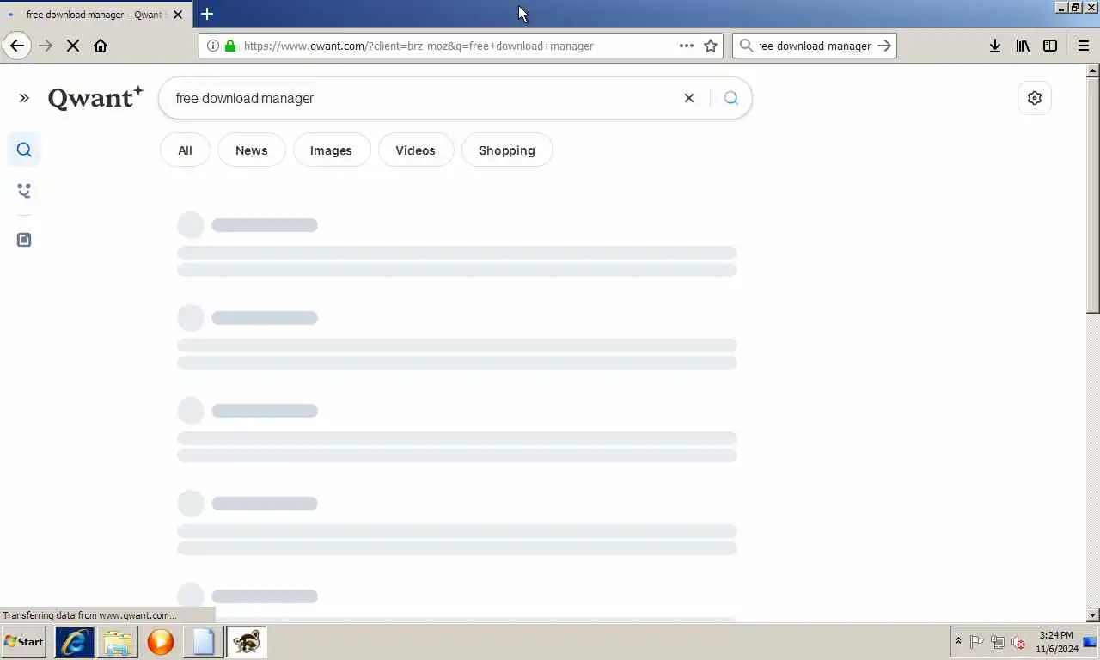View the green padlock connection details
This screenshot has height=660, width=1100.
[229, 46]
